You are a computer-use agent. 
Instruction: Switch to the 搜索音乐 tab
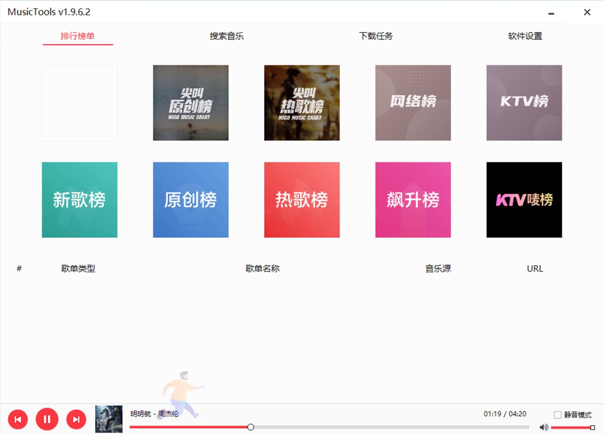click(x=227, y=36)
